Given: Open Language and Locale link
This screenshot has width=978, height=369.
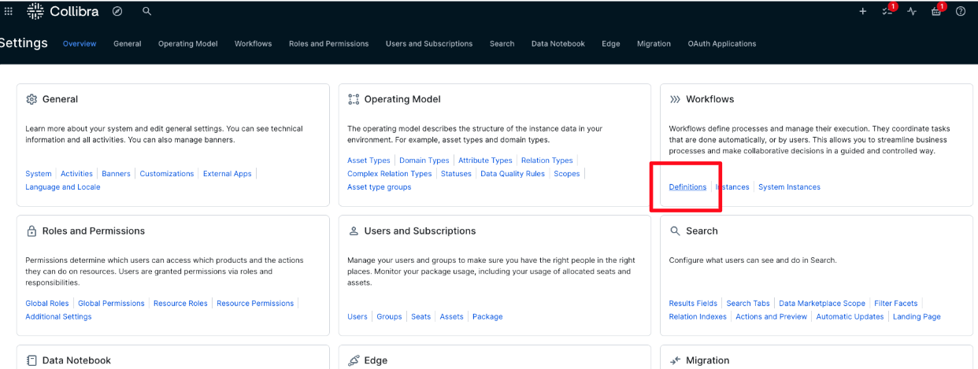Looking at the screenshot, I should tap(63, 187).
